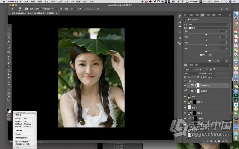This screenshot has width=239, height=149.
Task: Hide the 图层 10 layer
Action: point(185,107)
